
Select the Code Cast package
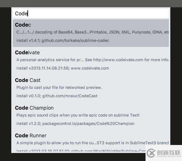[x=28, y=80]
